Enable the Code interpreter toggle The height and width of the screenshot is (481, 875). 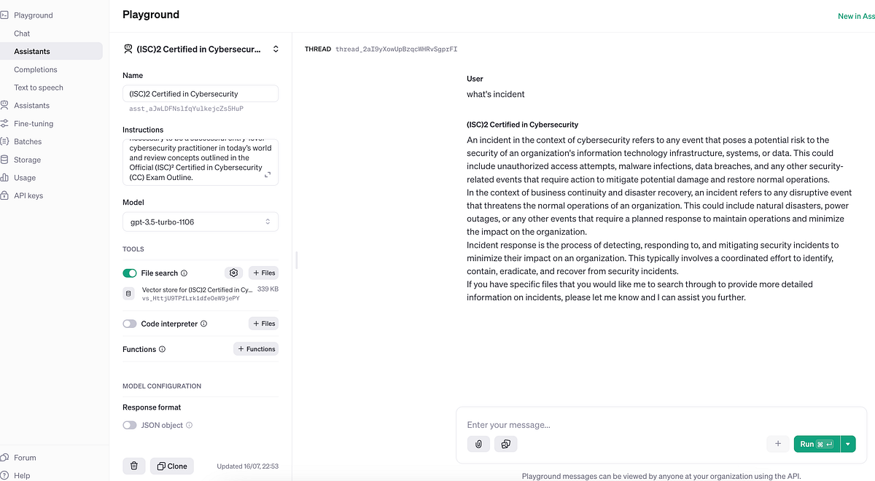[130, 323]
